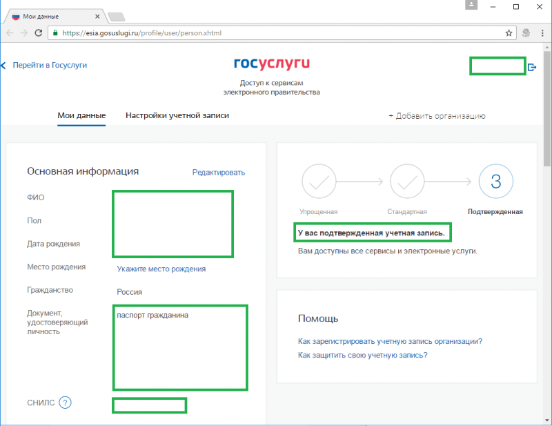
Task: Click the second checkmark circle Стандартная
Action: (406, 182)
